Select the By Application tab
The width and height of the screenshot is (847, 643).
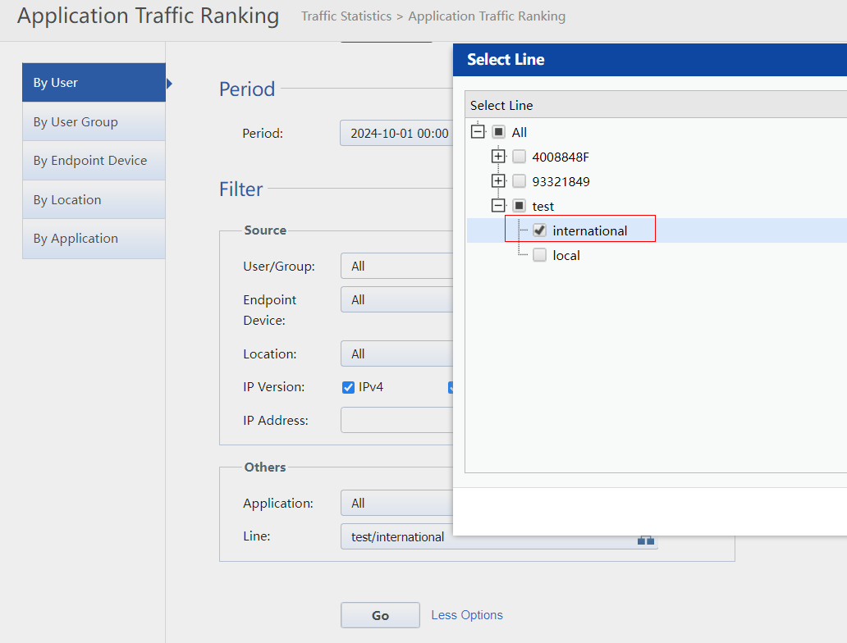pyautogui.click(x=94, y=239)
